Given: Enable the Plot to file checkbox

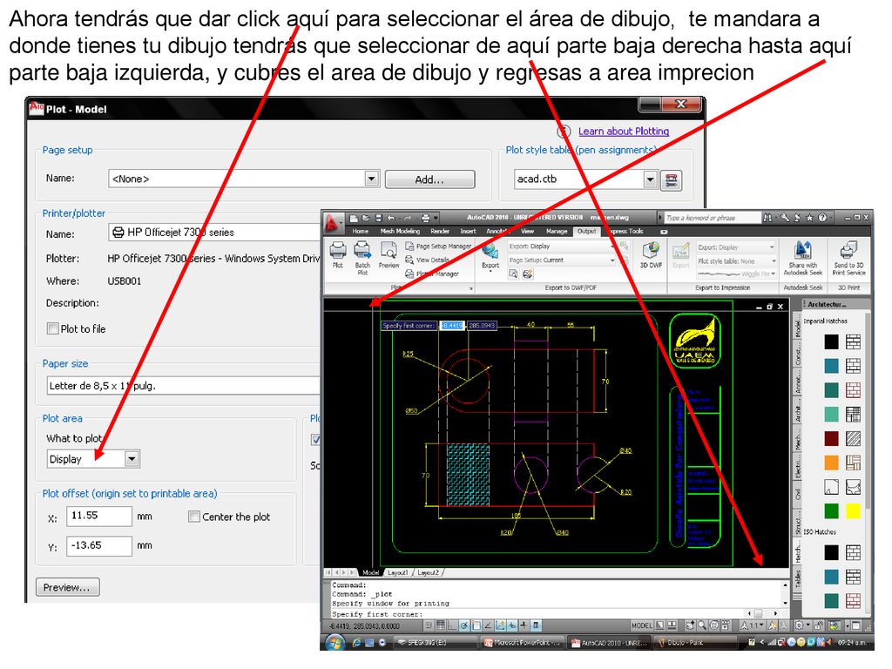Looking at the screenshot, I should coord(52,328).
